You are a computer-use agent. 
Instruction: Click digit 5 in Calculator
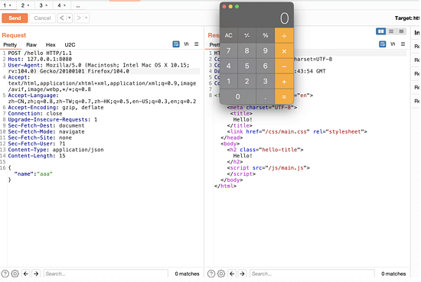click(x=246, y=66)
